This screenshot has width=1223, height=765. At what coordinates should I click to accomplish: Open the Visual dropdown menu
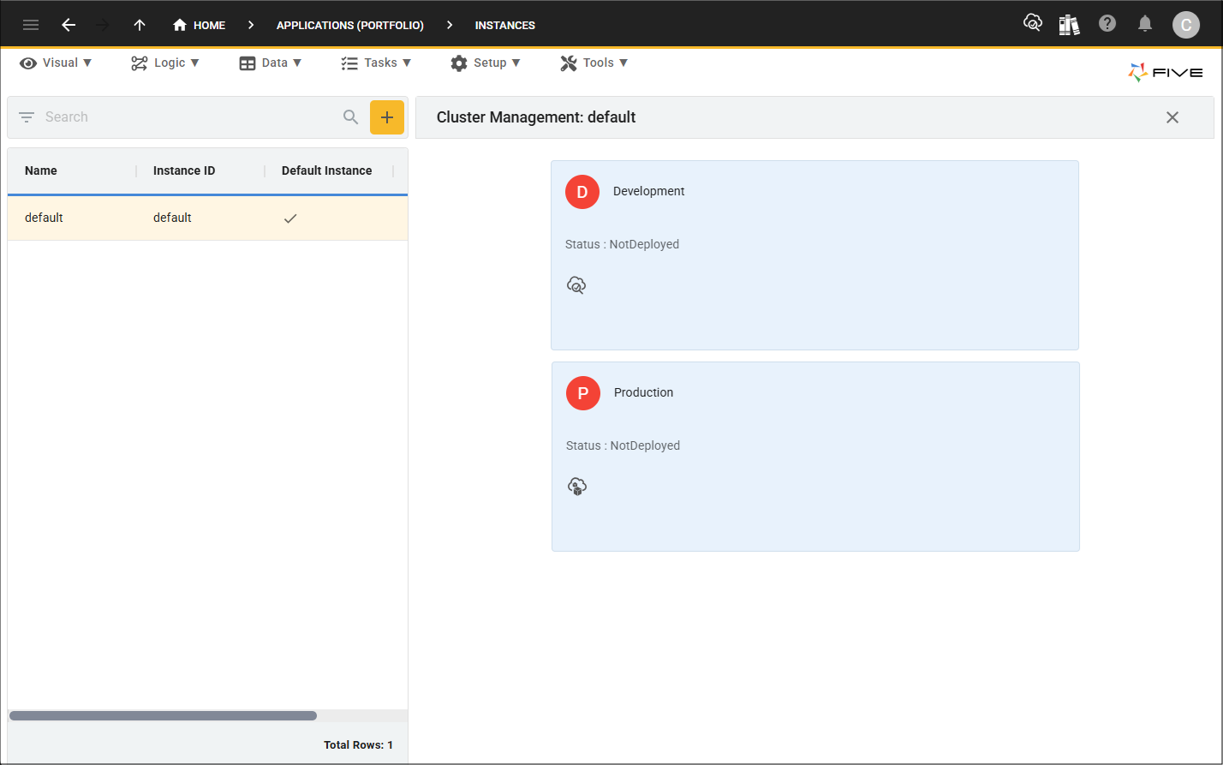(55, 63)
